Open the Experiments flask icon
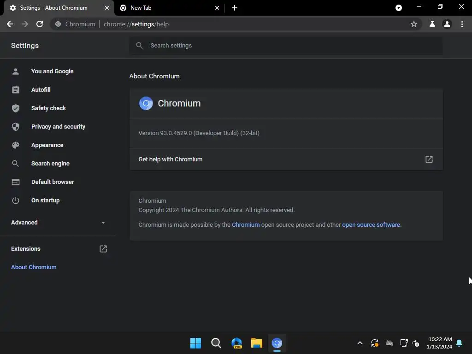The image size is (472, 354). pos(432,24)
